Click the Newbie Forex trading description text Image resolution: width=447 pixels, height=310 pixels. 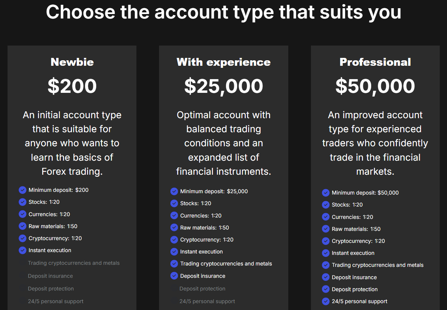click(x=72, y=143)
